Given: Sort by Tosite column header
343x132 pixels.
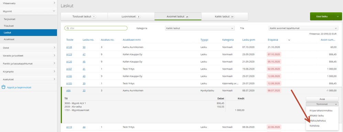Looking at the screenshot, I should coord(70,40).
